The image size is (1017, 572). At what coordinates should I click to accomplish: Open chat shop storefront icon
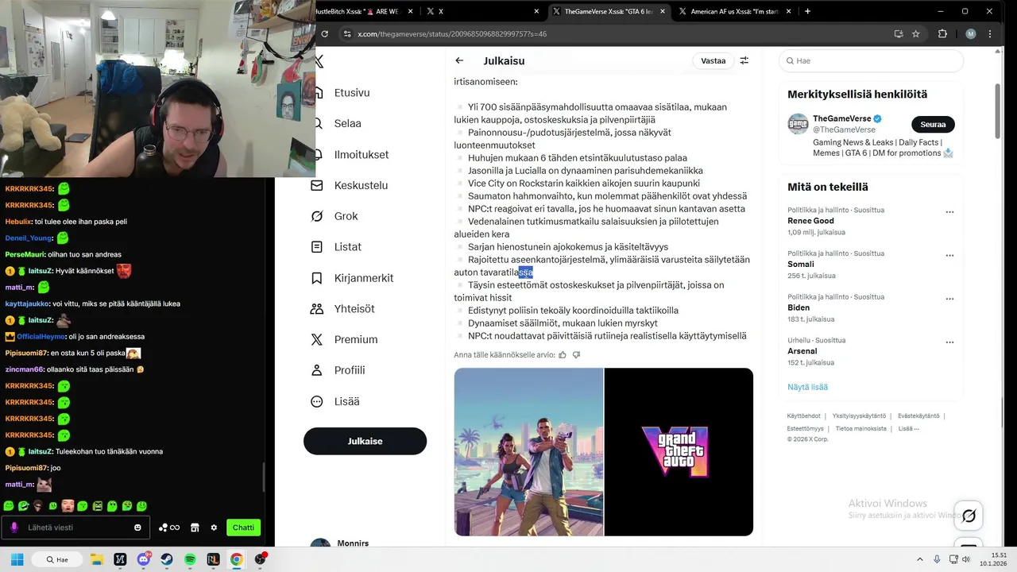click(x=195, y=528)
